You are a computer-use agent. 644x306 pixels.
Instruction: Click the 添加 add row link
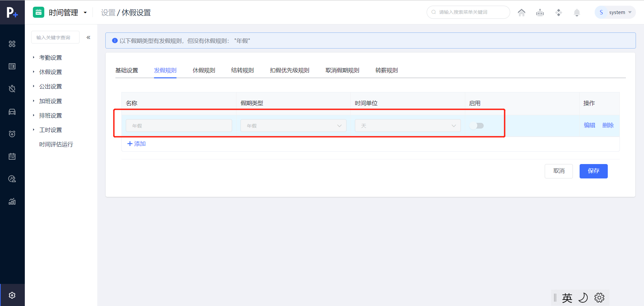137,144
